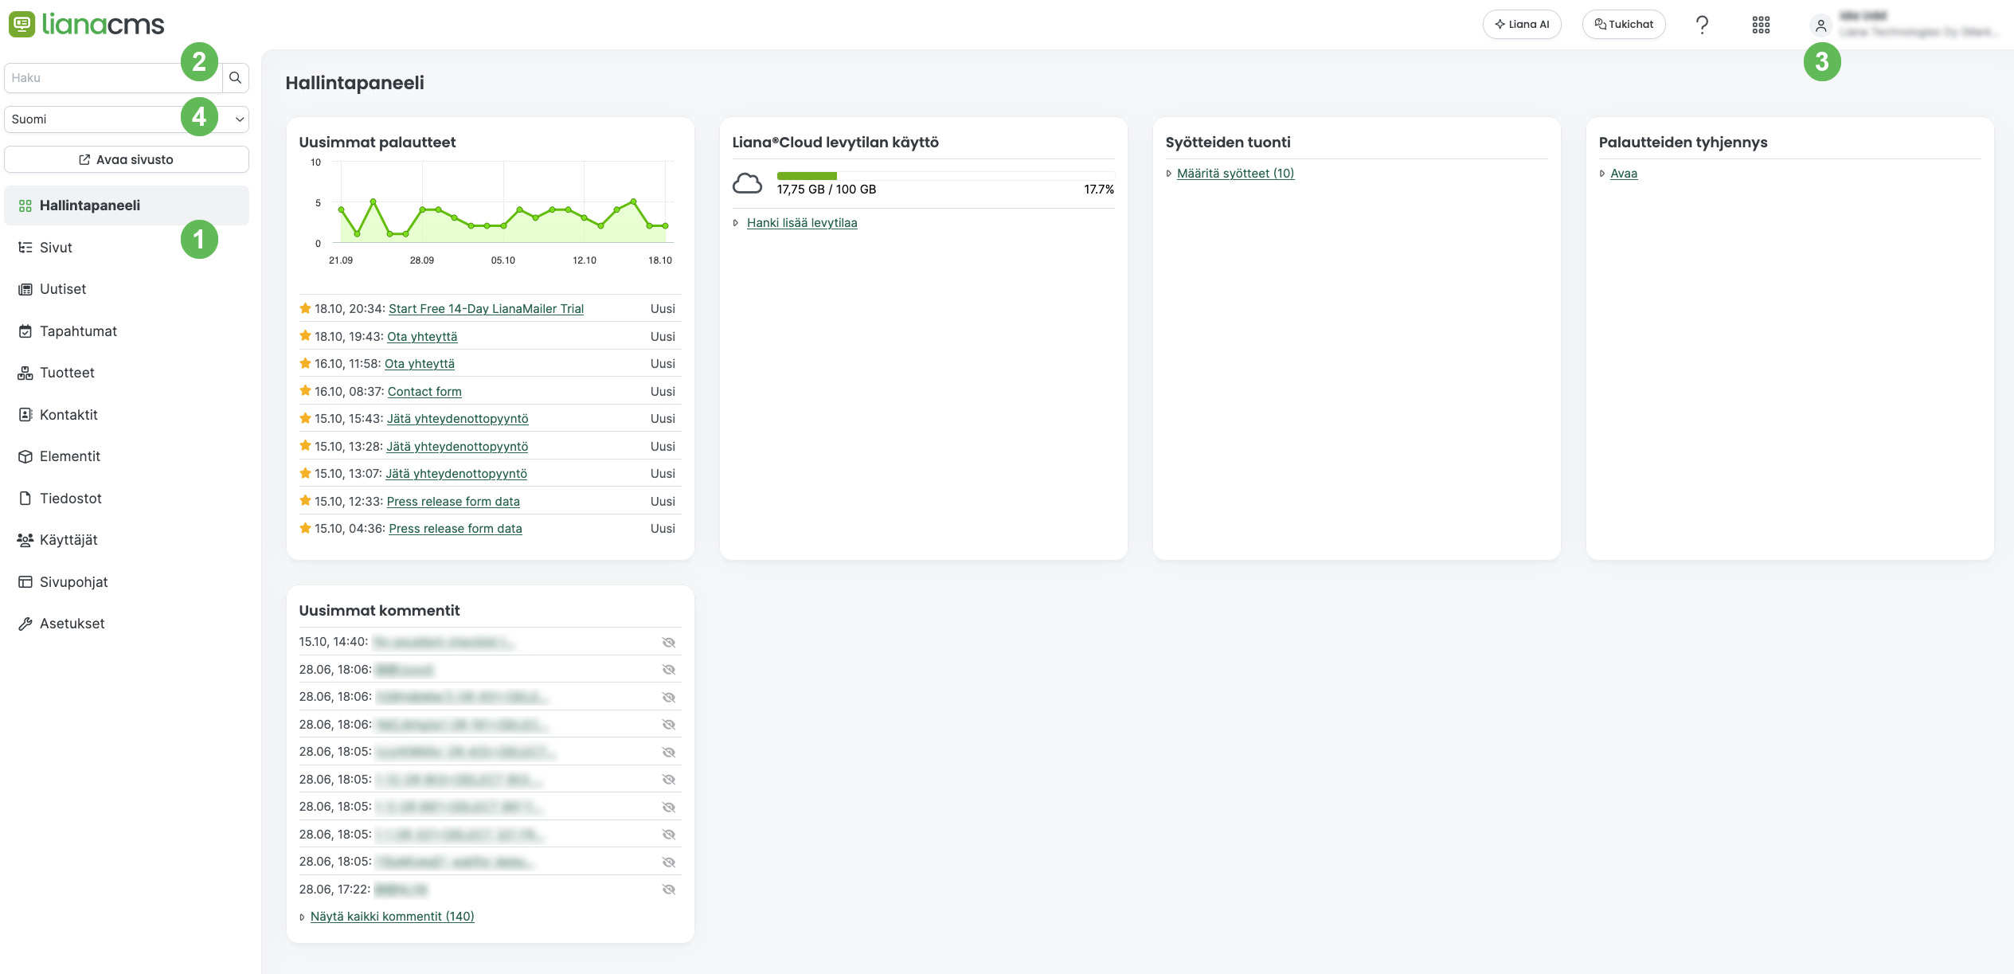Open the help question mark icon
This screenshot has width=2014, height=974.
pos(1702,25)
